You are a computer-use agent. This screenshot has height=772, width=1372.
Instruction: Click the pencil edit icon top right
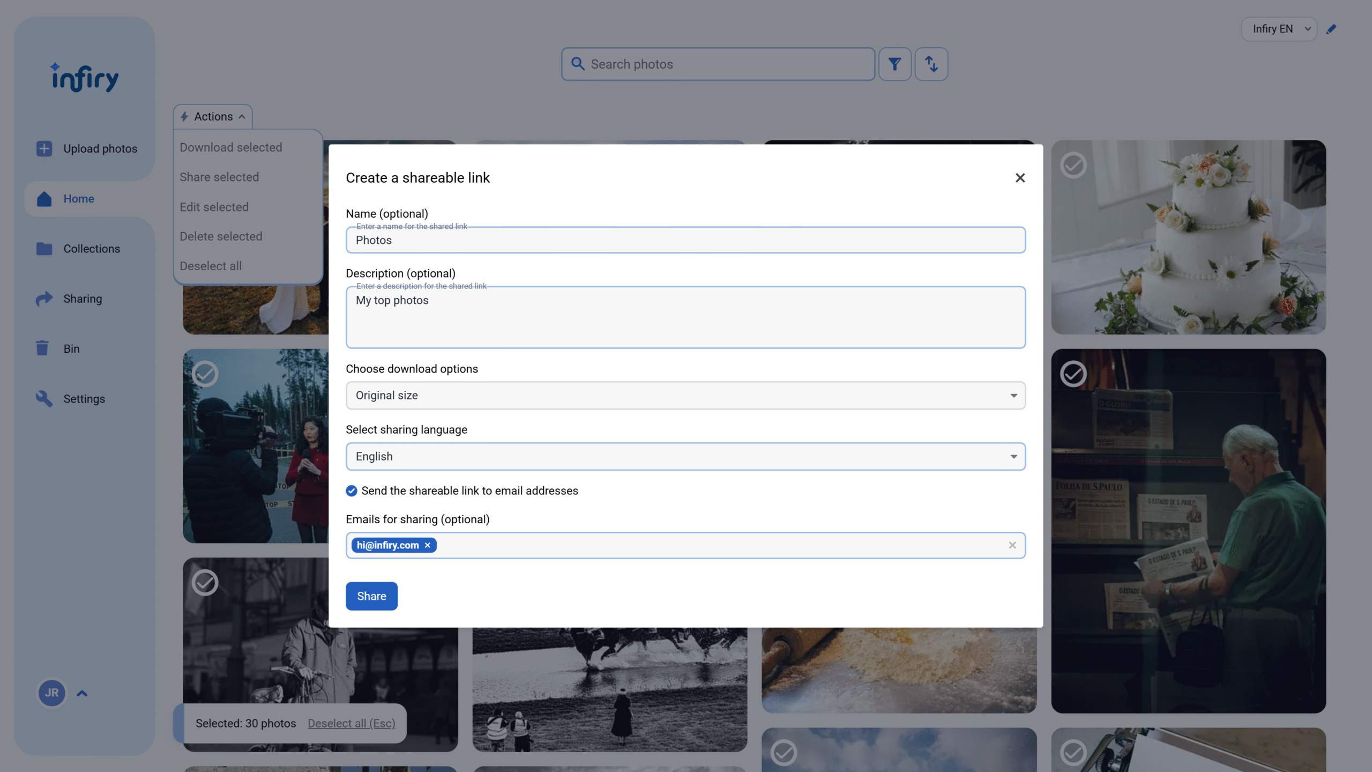1331,29
